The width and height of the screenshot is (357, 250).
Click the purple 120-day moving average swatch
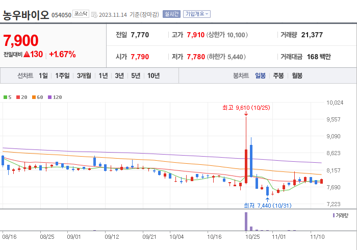coord(49,97)
